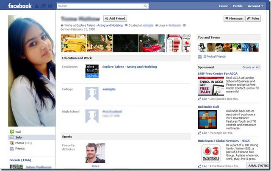Click the Hutchison 3 logo image
The image size is (271, 171).
tap(211, 153)
